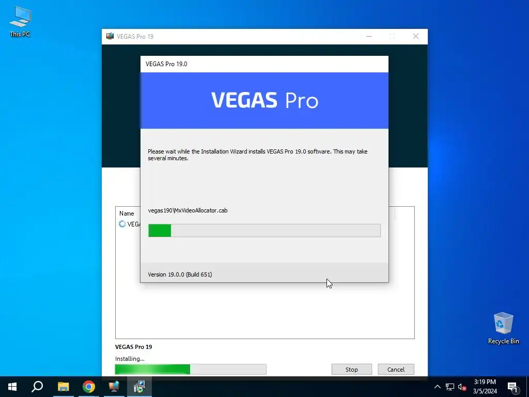This screenshot has height=397, width=529.
Task: Click the muted volume tray icon
Action: coord(462,387)
